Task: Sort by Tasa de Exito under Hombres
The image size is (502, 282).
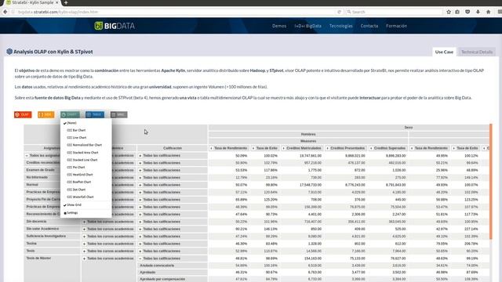Action: point(253,148)
